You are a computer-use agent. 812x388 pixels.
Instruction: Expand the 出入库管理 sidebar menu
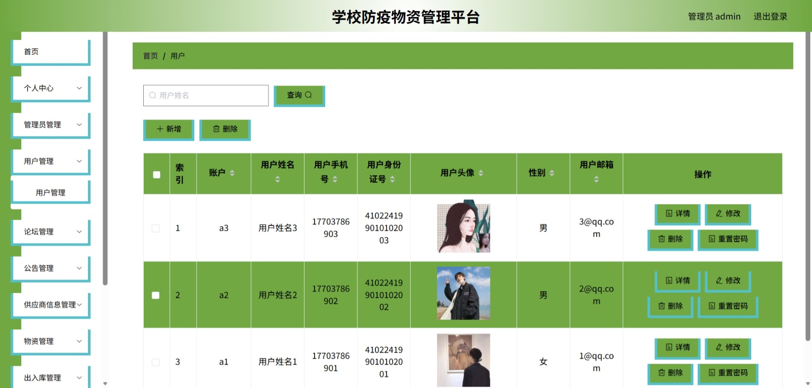pos(50,377)
